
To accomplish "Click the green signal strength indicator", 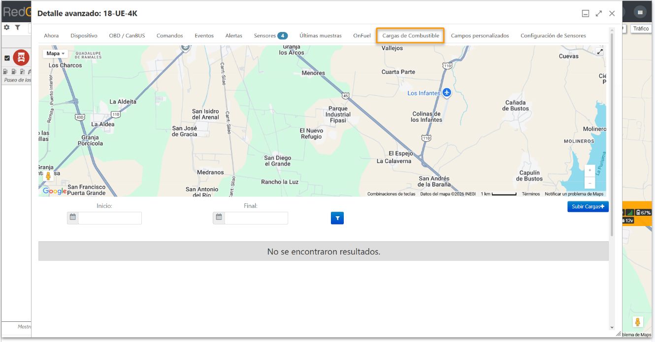I will tap(629, 212).
